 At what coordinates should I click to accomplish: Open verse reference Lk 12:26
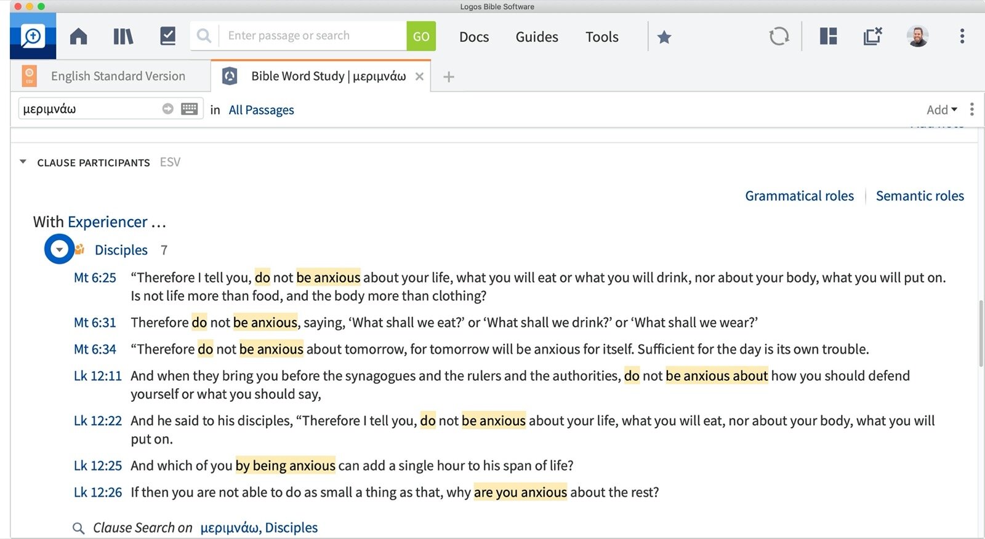pos(98,492)
